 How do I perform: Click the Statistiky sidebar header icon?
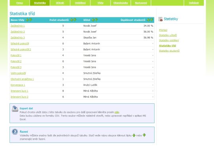[160, 19]
